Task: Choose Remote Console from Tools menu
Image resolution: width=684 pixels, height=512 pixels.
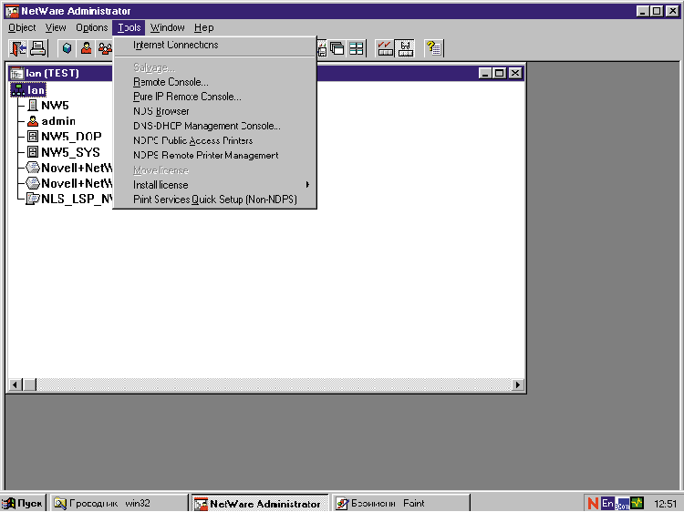Action: tap(171, 82)
